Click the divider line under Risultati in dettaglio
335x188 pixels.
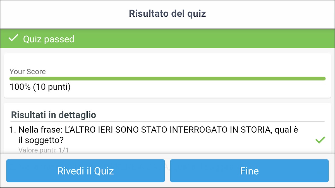click(x=167, y=121)
